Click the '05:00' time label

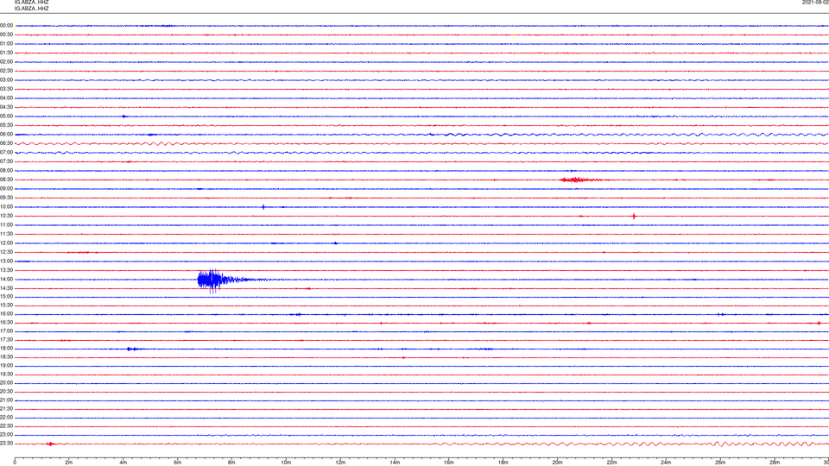6,116
